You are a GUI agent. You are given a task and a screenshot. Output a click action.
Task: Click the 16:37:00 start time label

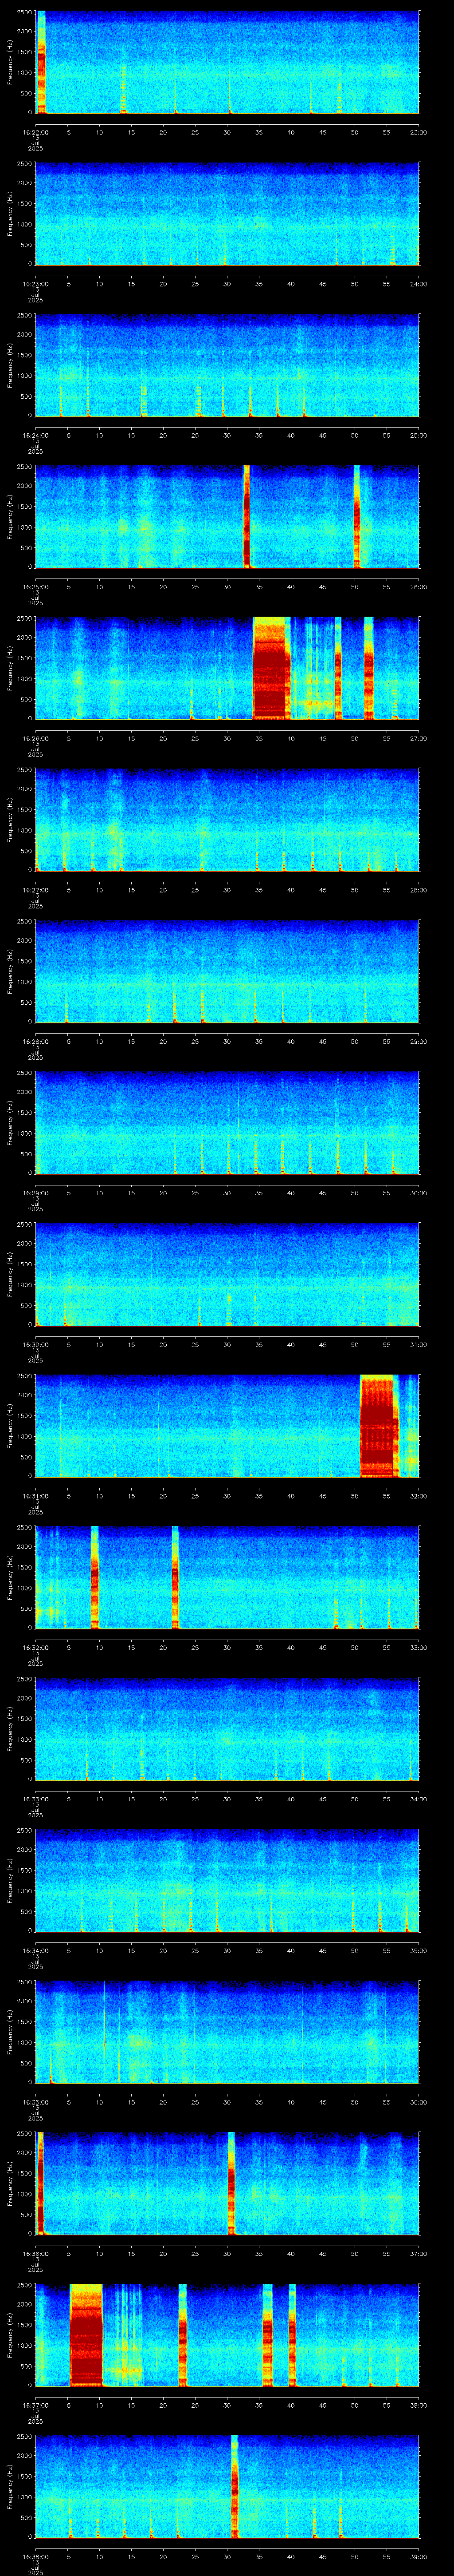[35, 2405]
